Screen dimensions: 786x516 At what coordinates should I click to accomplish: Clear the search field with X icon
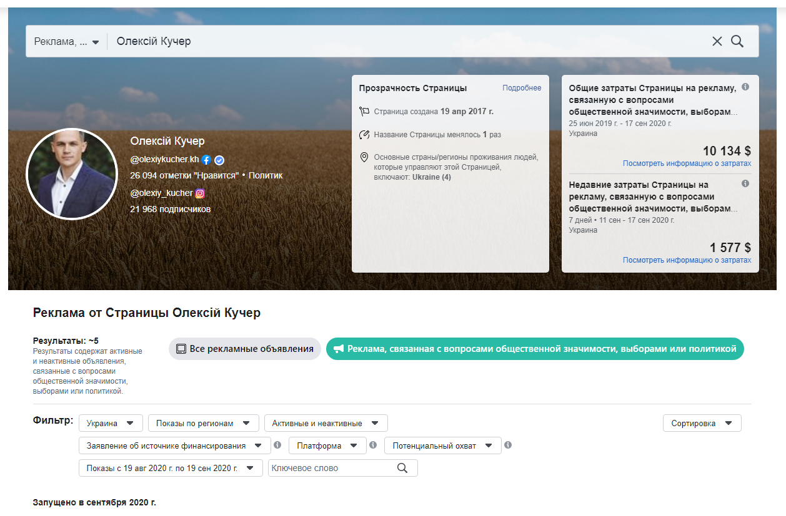717,41
